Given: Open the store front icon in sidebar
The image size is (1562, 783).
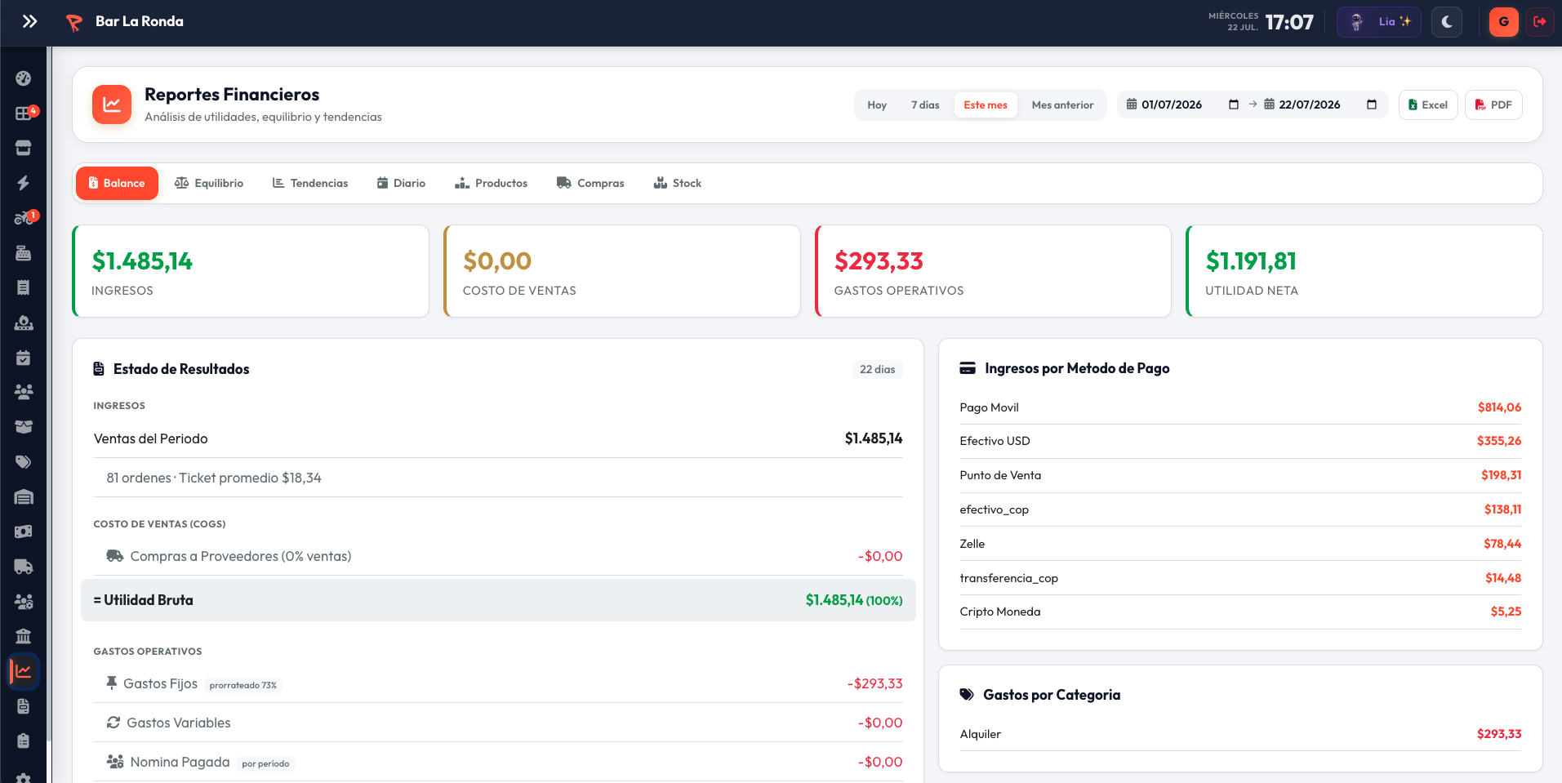Looking at the screenshot, I should [x=24, y=148].
